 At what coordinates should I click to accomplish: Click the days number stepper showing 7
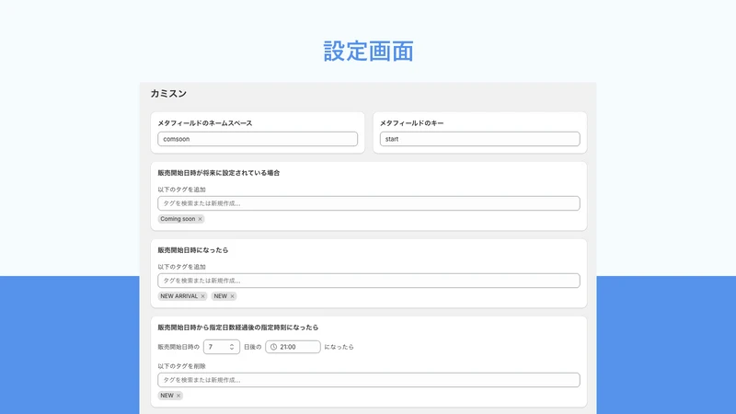click(x=221, y=347)
